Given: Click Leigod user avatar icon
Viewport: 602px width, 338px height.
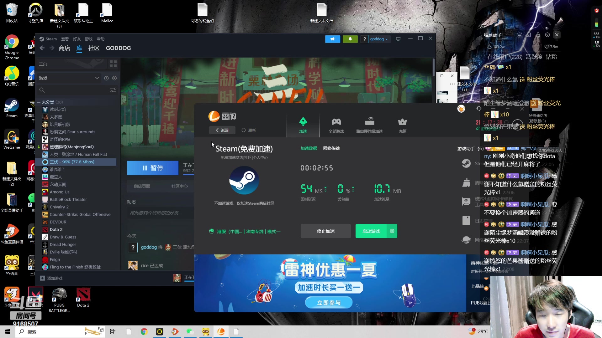Looking at the screenshot, I should tap(461, 109).
